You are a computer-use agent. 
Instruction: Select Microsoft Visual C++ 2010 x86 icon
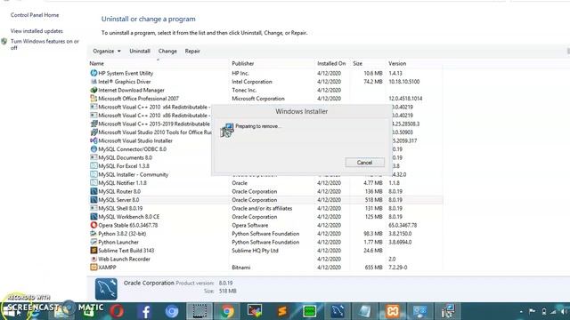94,116
